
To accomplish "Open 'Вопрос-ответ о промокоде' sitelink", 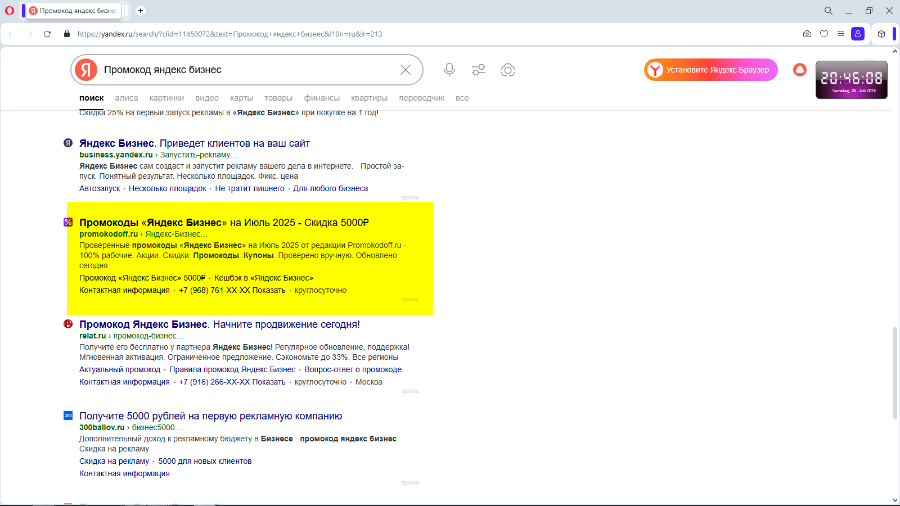I will tap(353, 369).
